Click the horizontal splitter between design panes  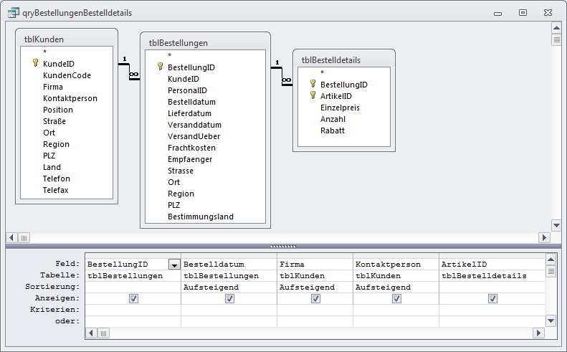(283, 247)
